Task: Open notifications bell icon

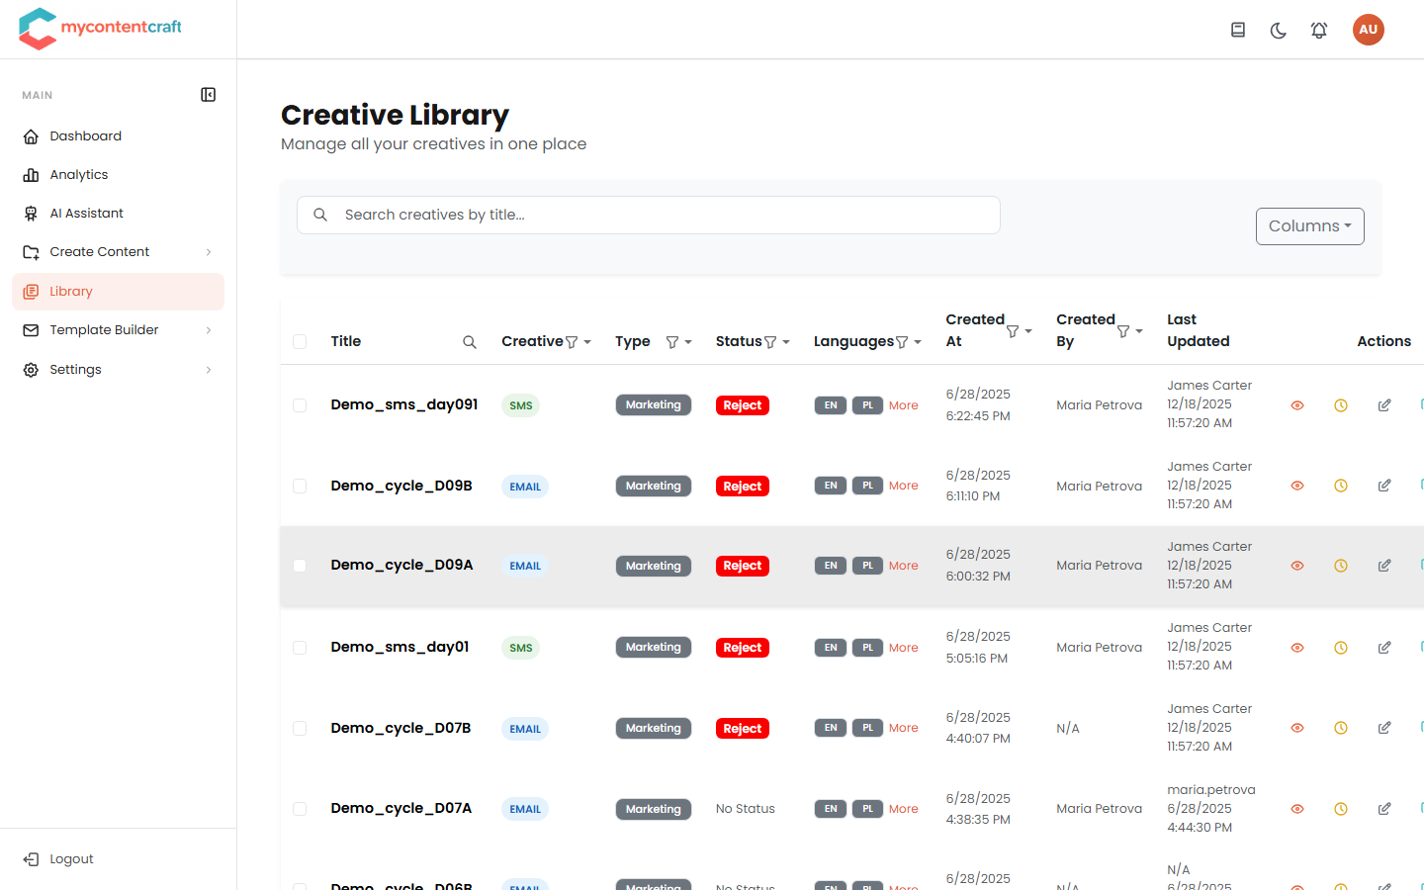Action: pyautogui.click(x=1319, y=30)
